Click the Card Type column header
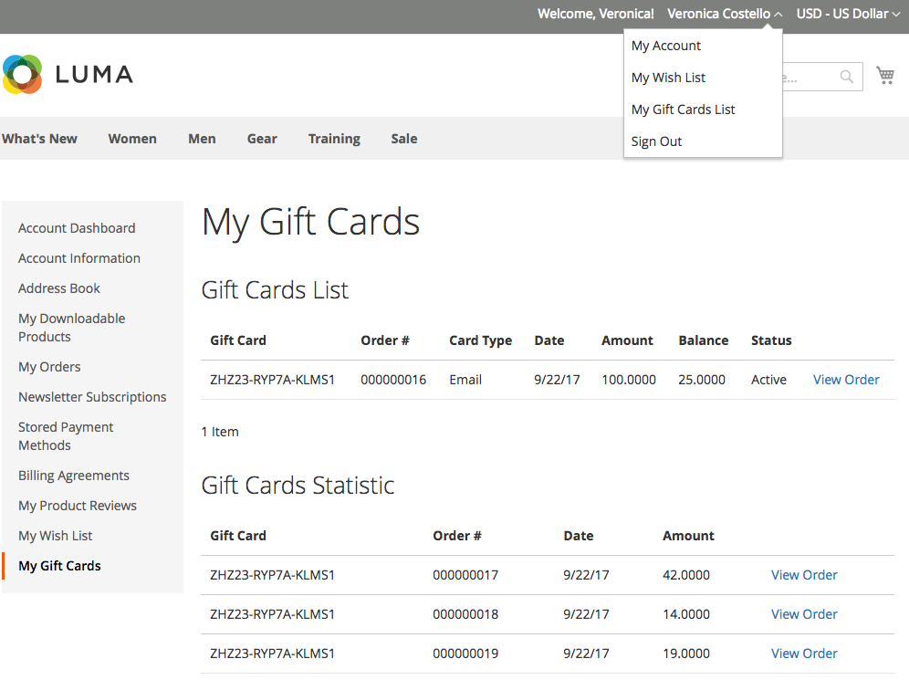This screenshot has width=909, height=680. click(x=481, y=340)
